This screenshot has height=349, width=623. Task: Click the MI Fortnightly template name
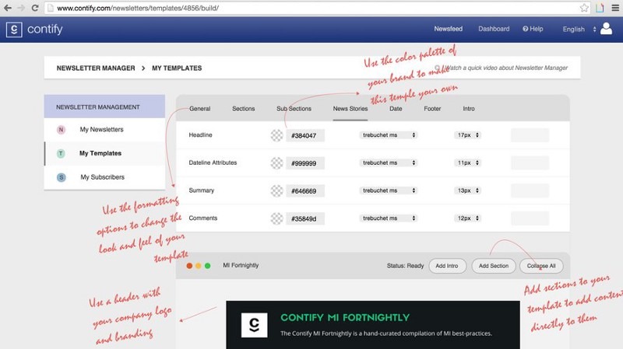point(241,265)
